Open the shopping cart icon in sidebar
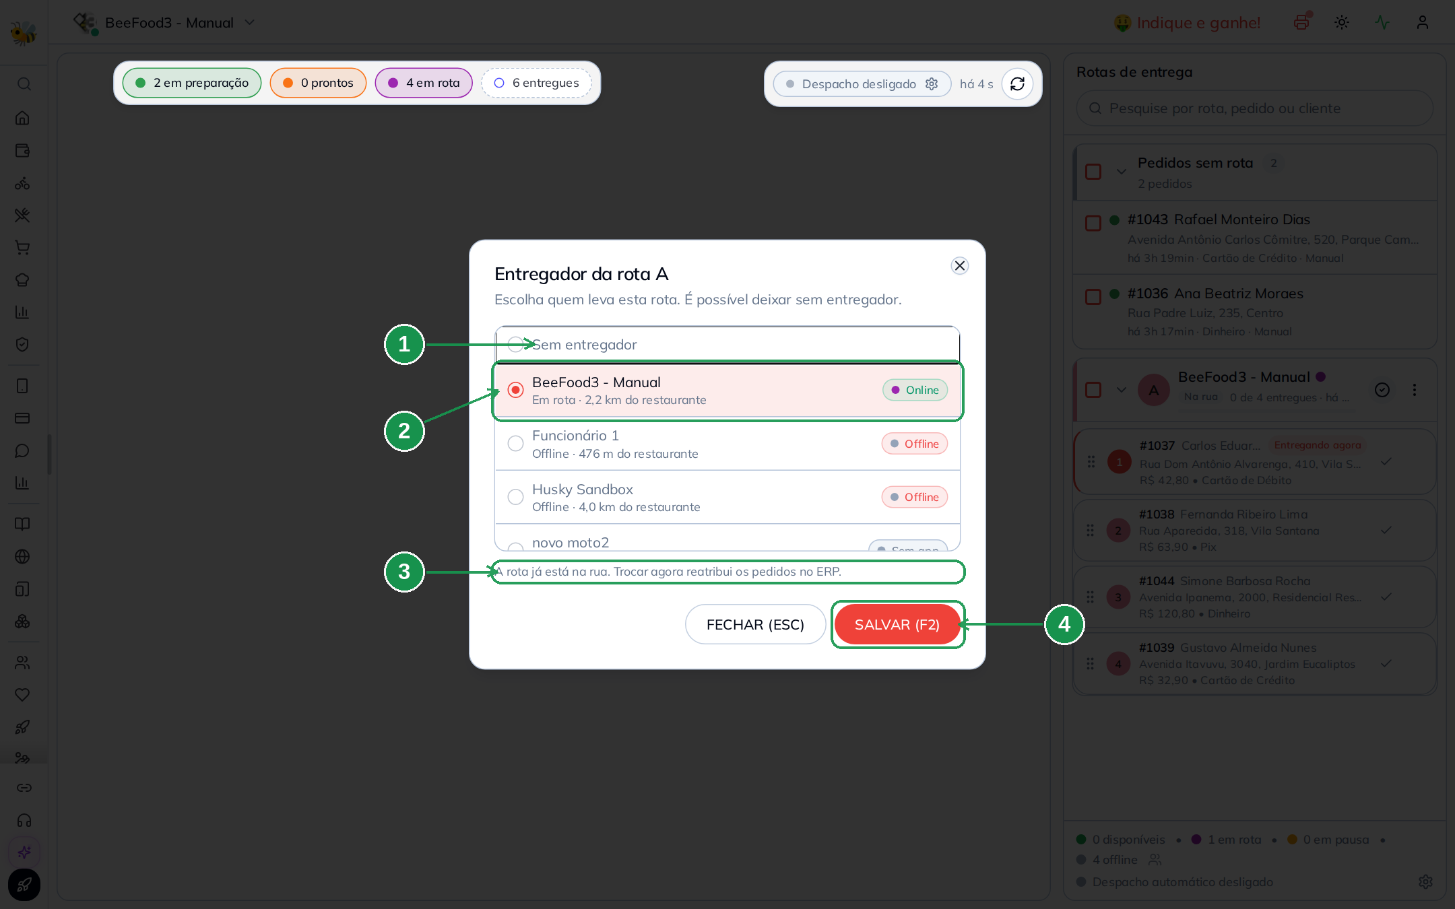1455x909 pixels. [22, 248]
